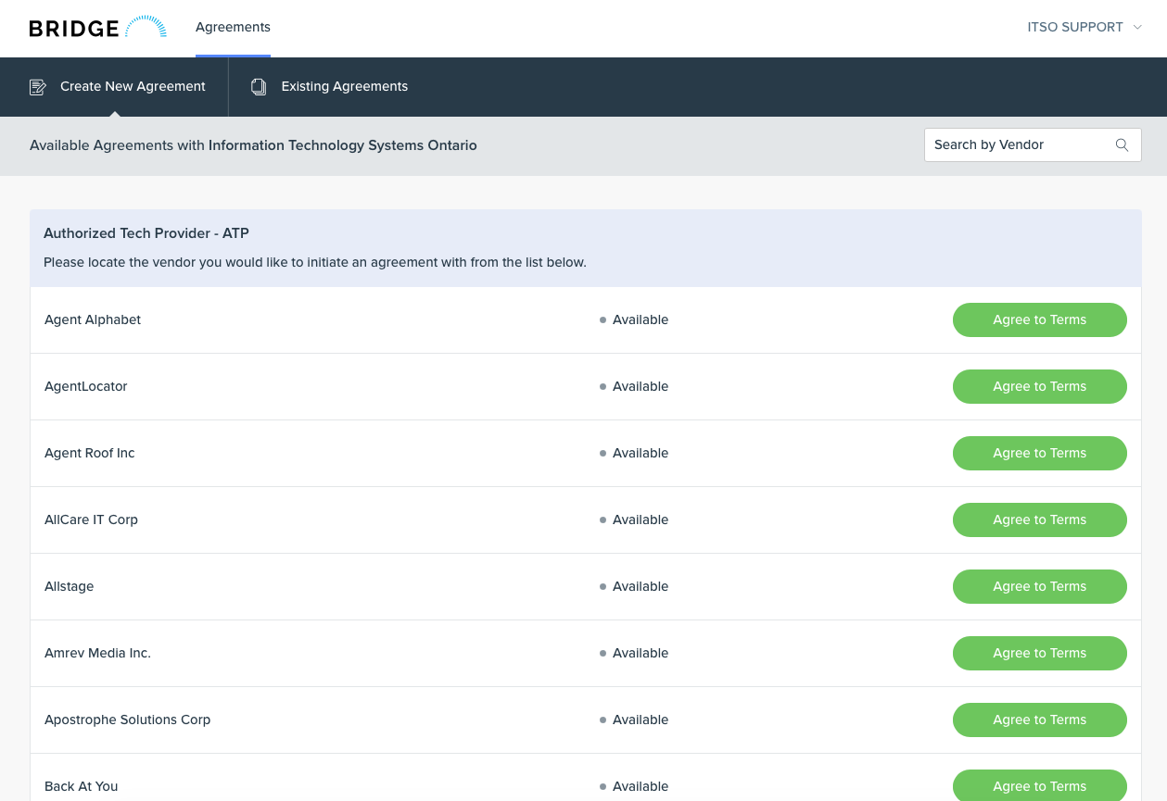Agree to Terms for AllCare IT Corp
1167x801 pixels.
[x=1039, y=520]
